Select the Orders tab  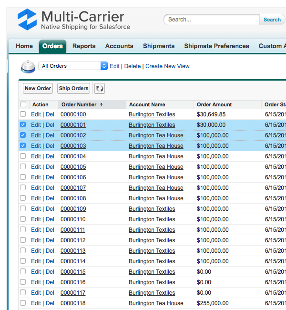[52, 46]
